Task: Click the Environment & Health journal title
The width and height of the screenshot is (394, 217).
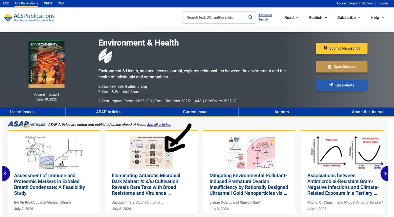Action: 139,42
